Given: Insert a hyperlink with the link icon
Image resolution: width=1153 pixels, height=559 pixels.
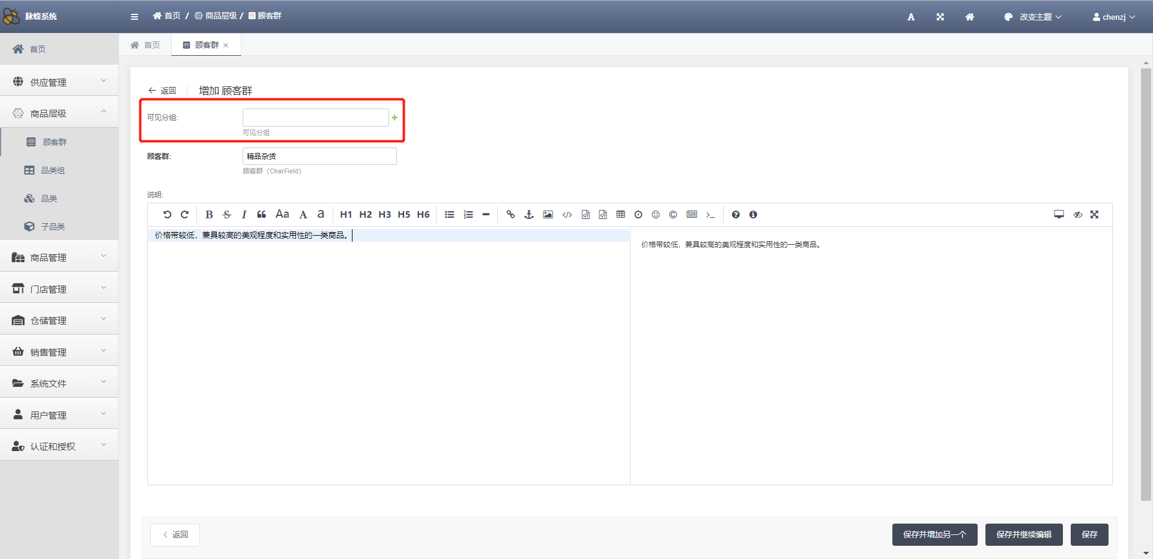Looking at the screenshot, I should 510,215.
